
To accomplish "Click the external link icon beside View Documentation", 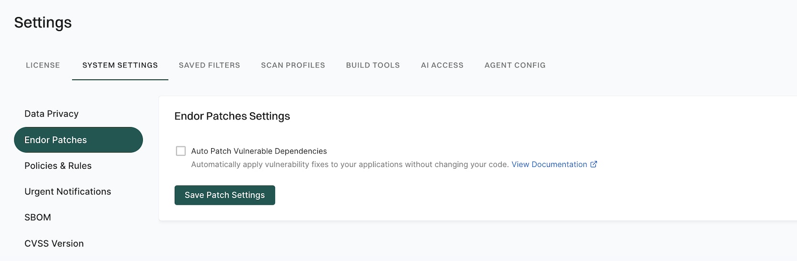I will (594, 164).
